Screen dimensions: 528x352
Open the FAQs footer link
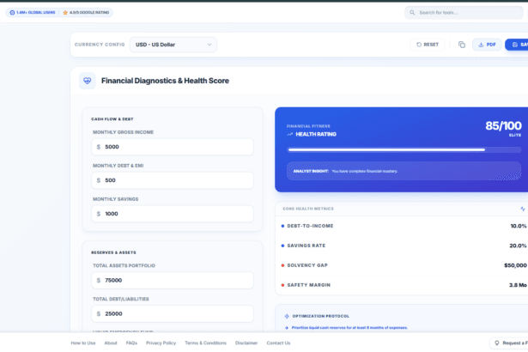click(131, 343)
